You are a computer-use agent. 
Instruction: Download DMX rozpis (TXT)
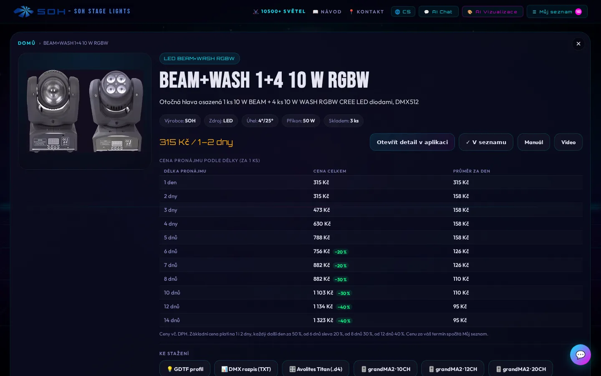(x=246, y=369)
